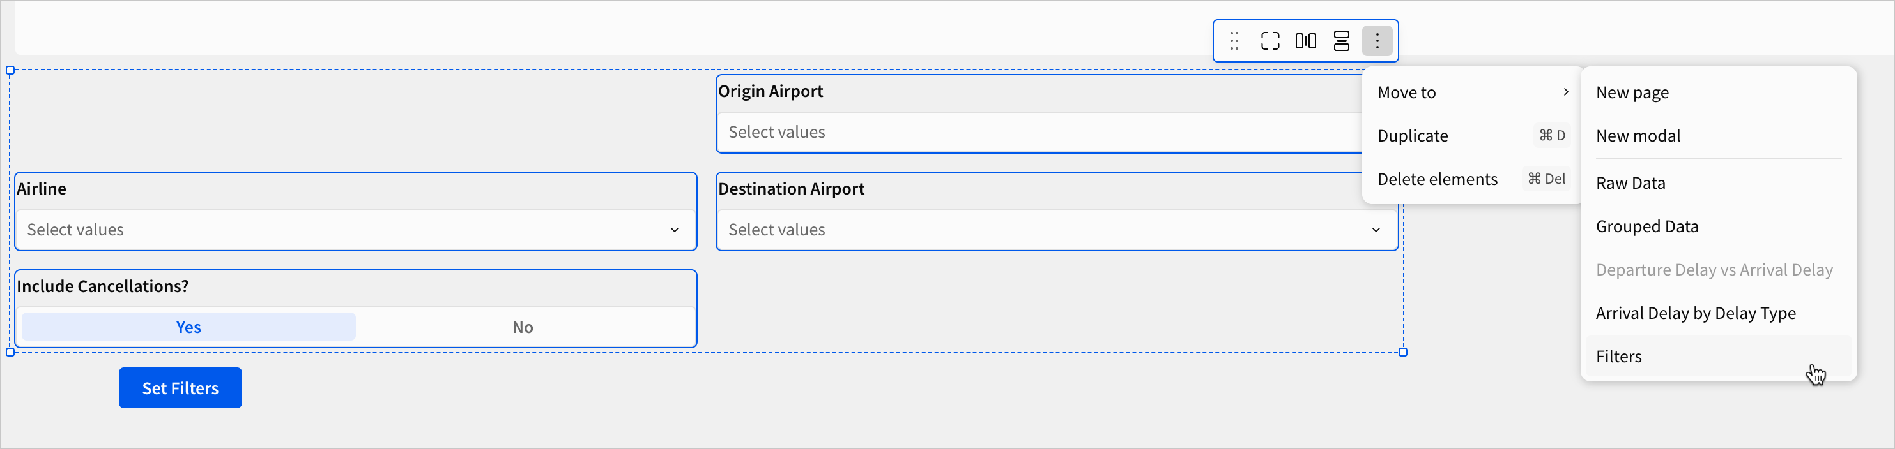Image resolution: width=1895 pixels, height=449 pixels.
Task: Select Yes for Include Cancellations
Action: pyautogui.click(x=188, y=327)
